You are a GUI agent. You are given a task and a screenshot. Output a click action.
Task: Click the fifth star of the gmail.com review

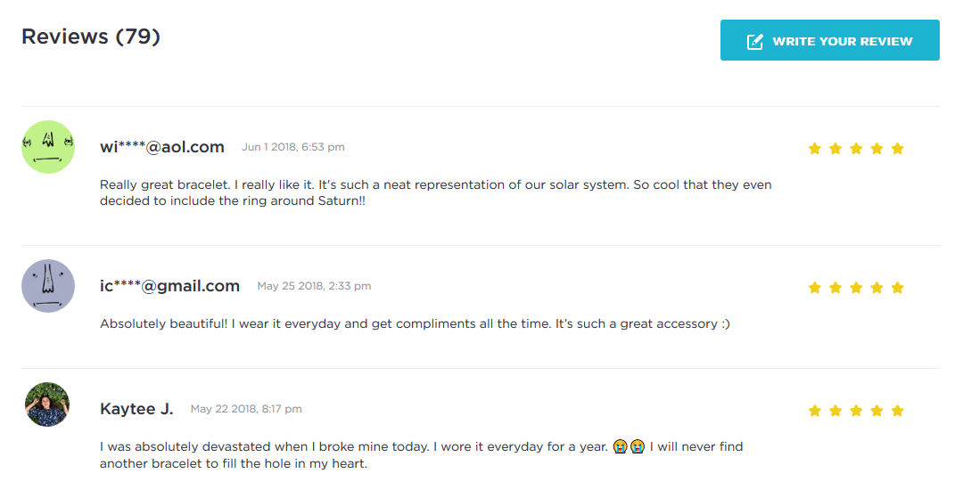pyautogui.click(x=897, y=288)
